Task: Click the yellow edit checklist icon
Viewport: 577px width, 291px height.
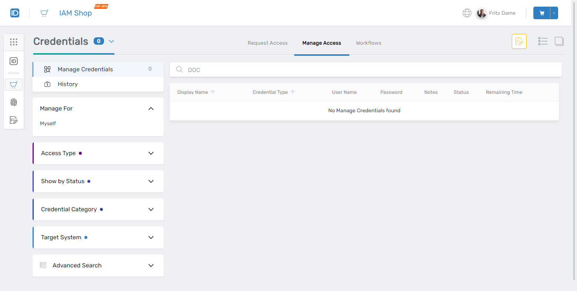Action: coord(519,41)
